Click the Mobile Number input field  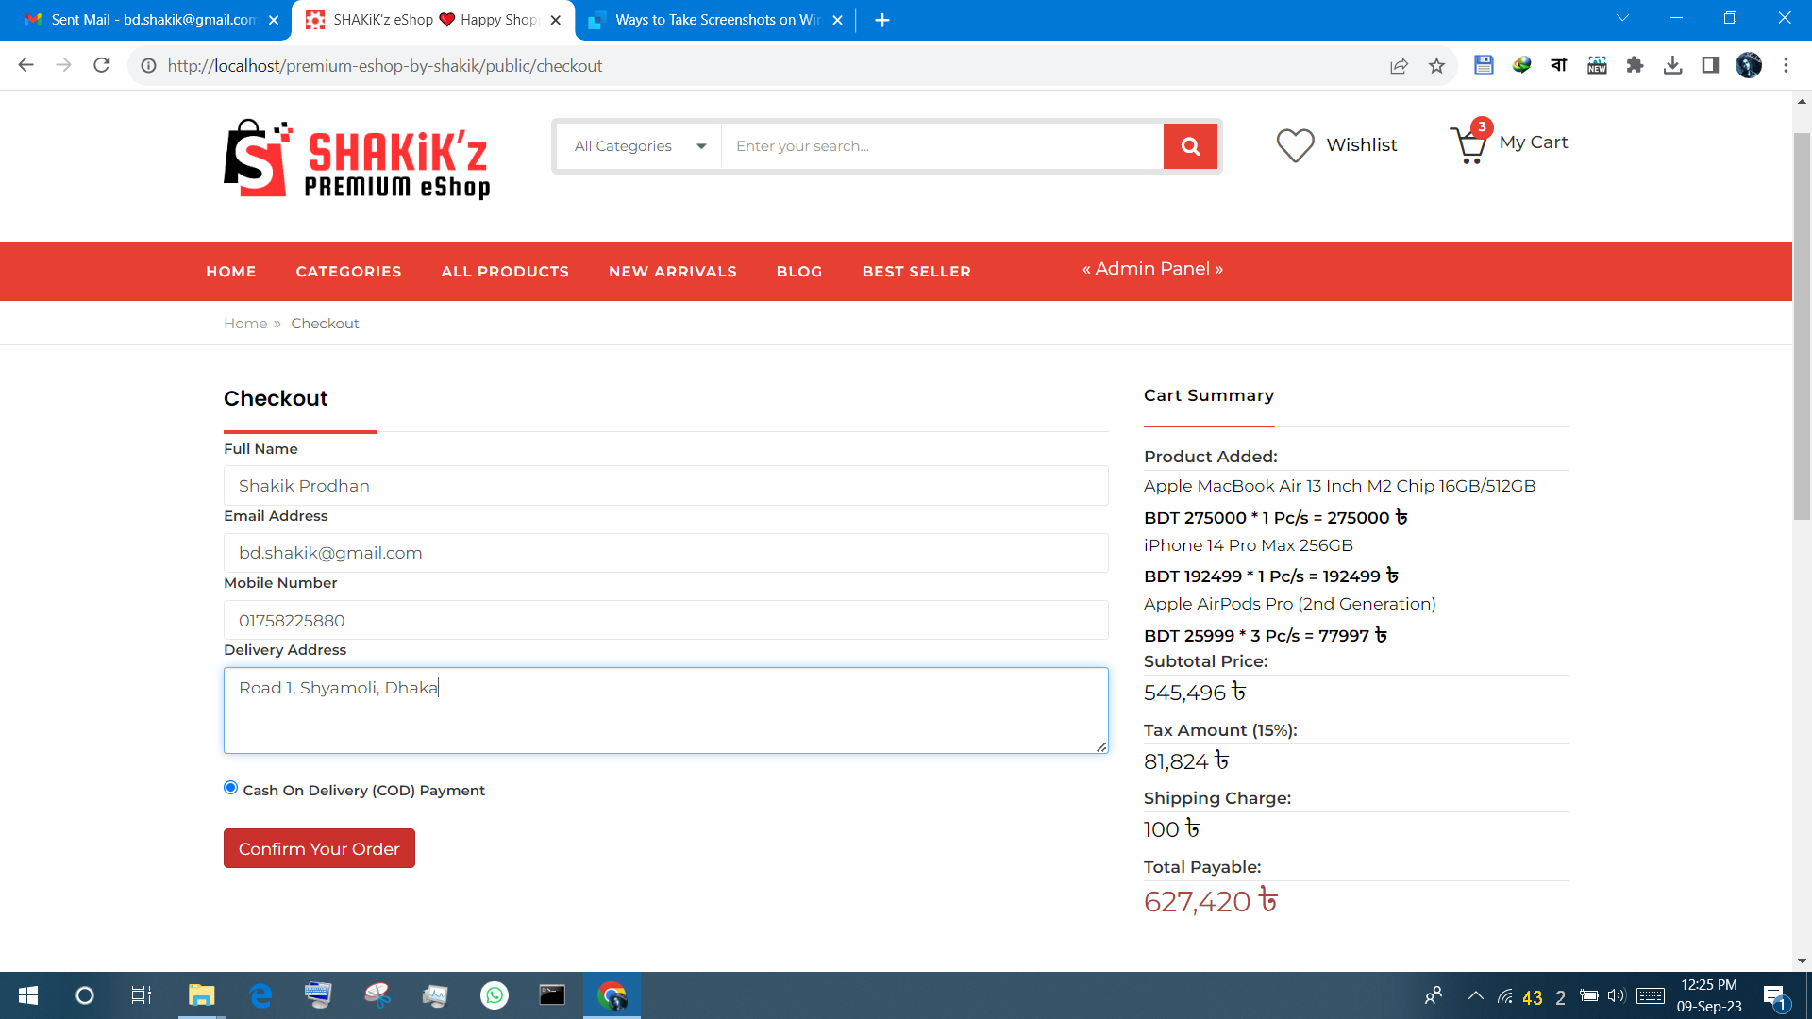[665, 620]
